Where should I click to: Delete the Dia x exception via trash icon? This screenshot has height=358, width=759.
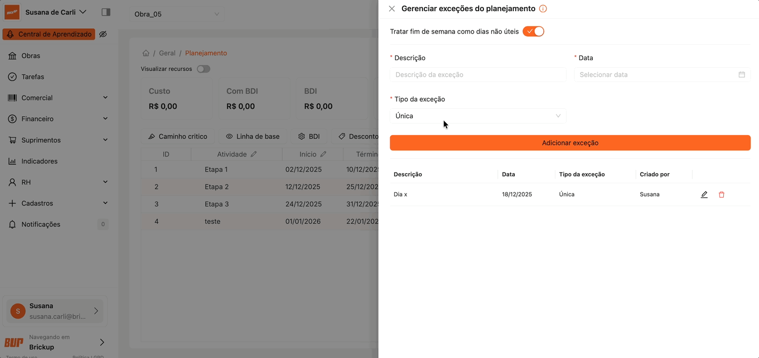pos(722,194)
